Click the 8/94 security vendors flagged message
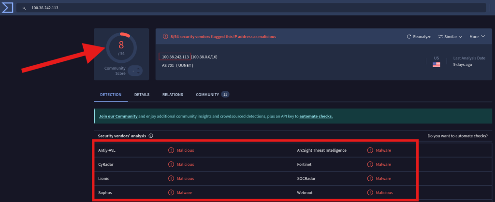 (x=223, y=37)
